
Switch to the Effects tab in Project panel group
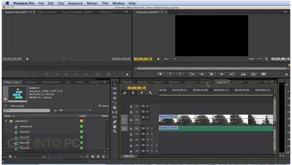pyautogui.click(x=80, y=82)
